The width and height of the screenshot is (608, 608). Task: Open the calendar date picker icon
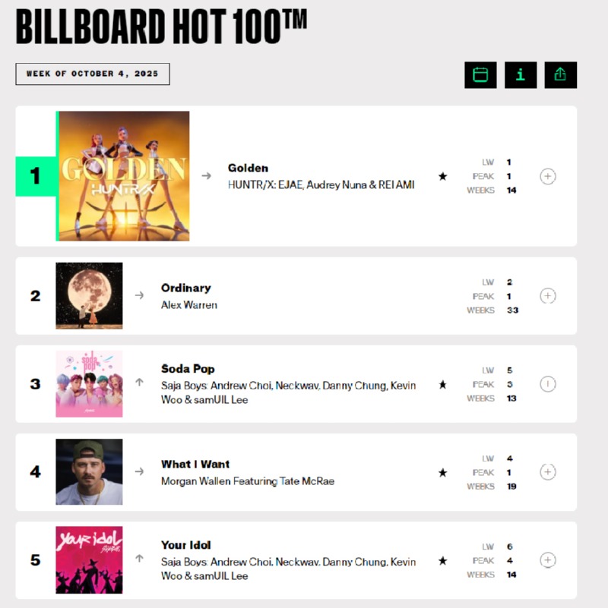[480, 74]
